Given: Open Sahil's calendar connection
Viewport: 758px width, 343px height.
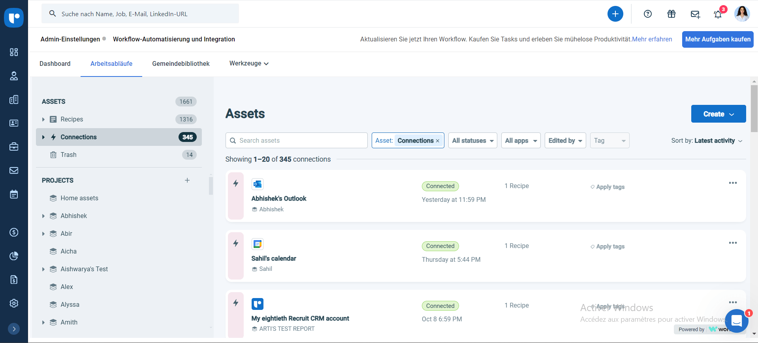Looking at the screenshot, I should point(274,258).
